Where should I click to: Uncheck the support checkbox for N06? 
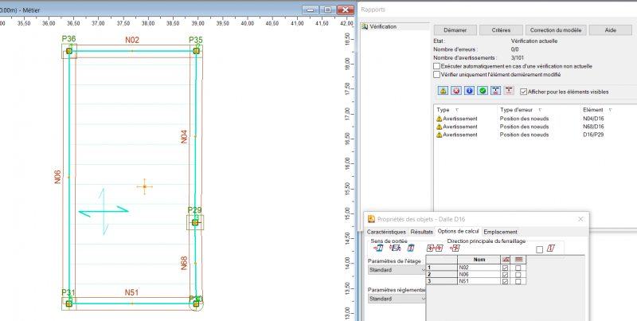pos(506,275)
